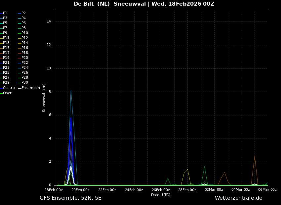The image size is (281, 205).
Task: Click the P30 legend label
Action: [25, 82]
